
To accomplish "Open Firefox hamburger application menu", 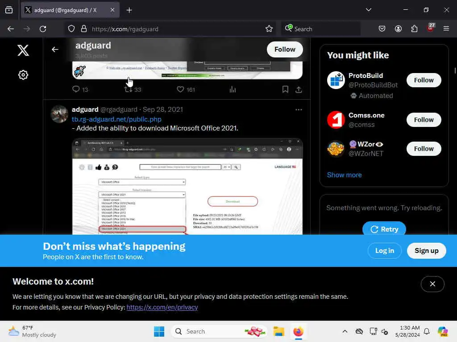I will pyautogui.click(x=446, y=29).
